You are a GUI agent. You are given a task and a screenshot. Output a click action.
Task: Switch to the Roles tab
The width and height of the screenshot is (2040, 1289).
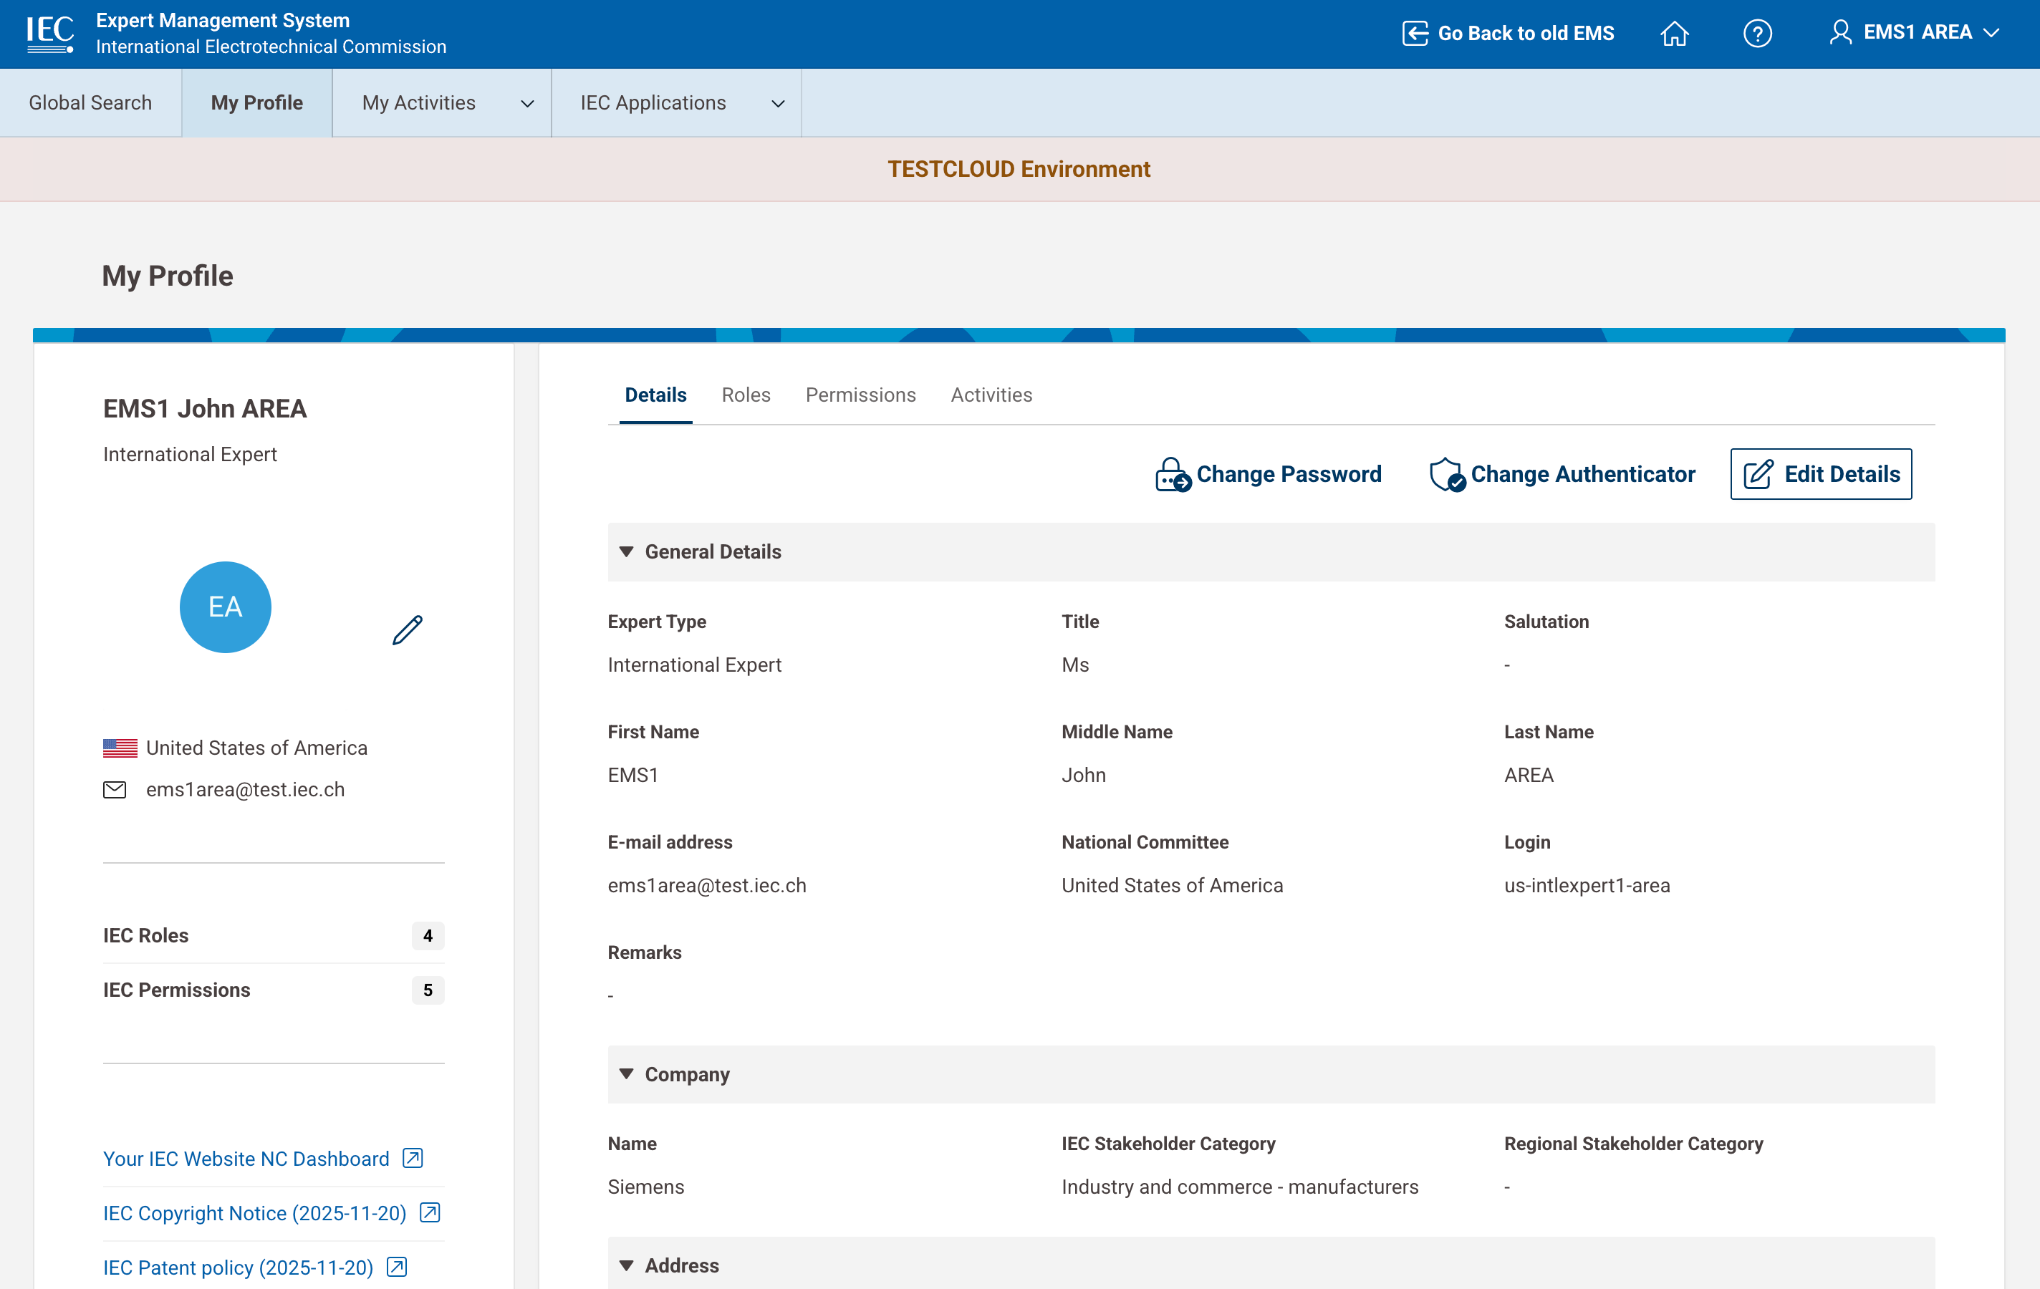tap(746, 395)
